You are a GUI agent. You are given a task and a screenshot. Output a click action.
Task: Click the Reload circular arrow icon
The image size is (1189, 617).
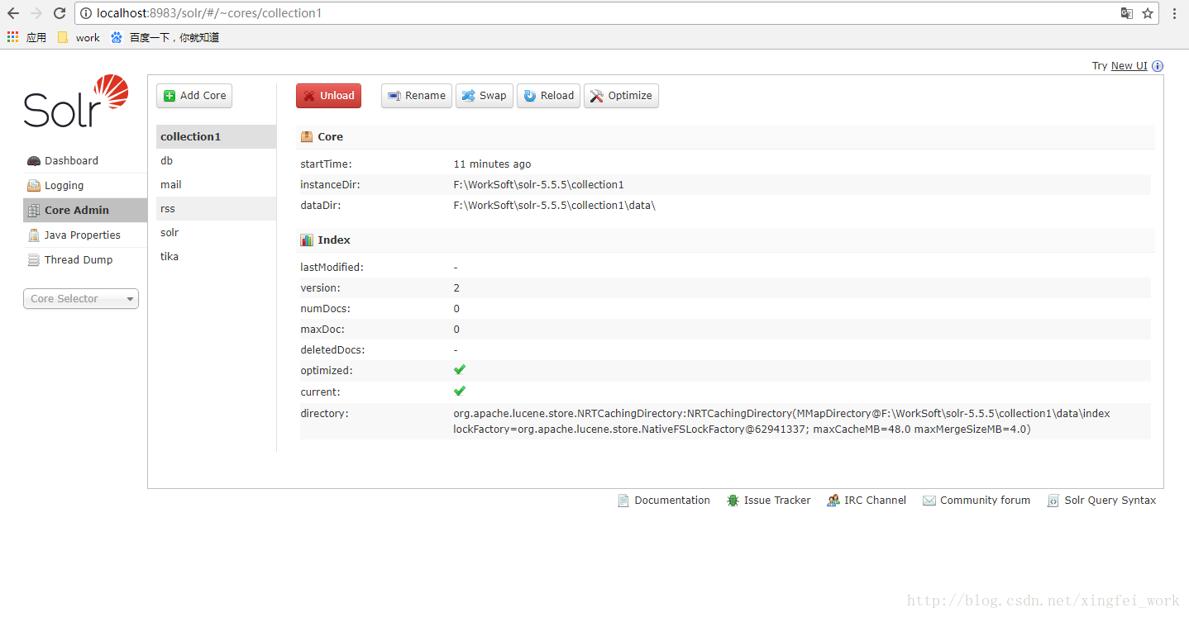pyautogui.click(x=530, y=96)
